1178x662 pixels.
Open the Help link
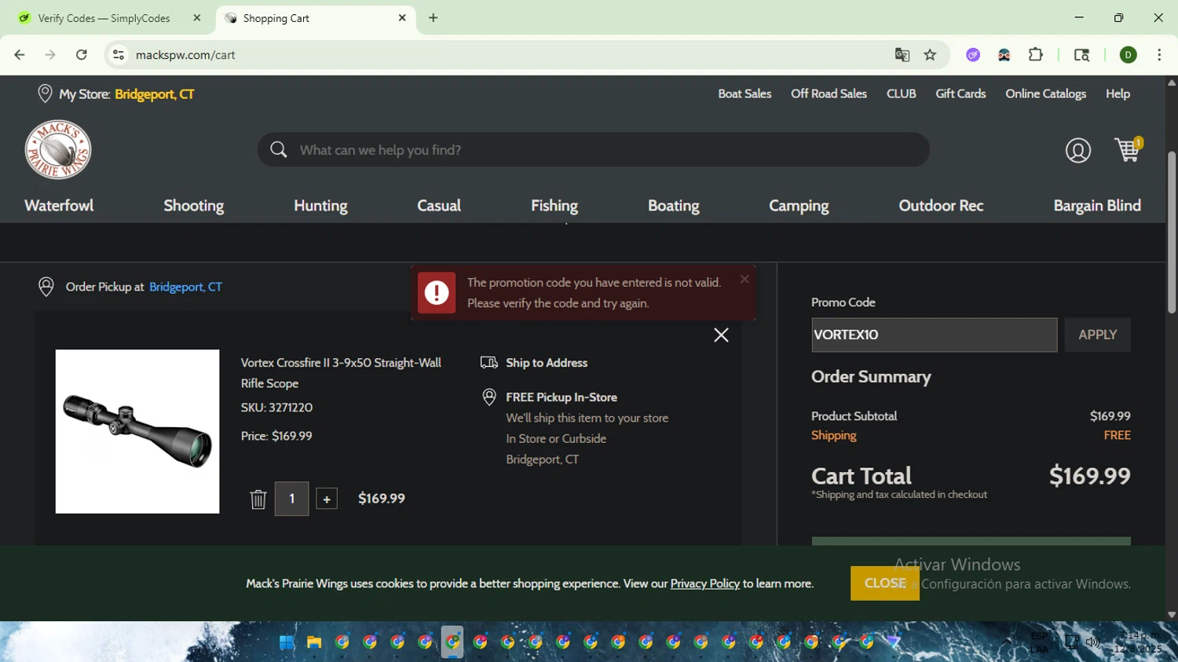point(1118,93)
